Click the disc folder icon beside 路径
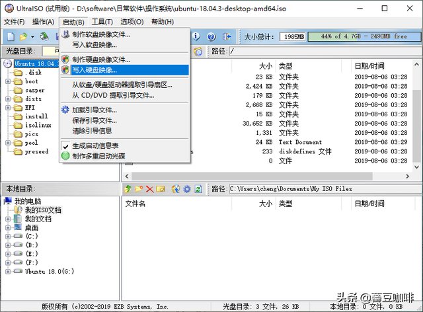This screenshot has height=312, width=423. [x=198, y=52]
